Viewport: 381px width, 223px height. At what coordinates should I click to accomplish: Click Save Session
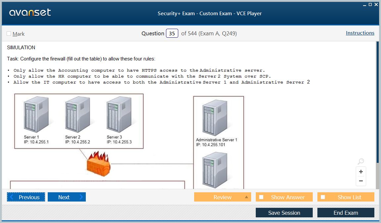coord(284,212)
